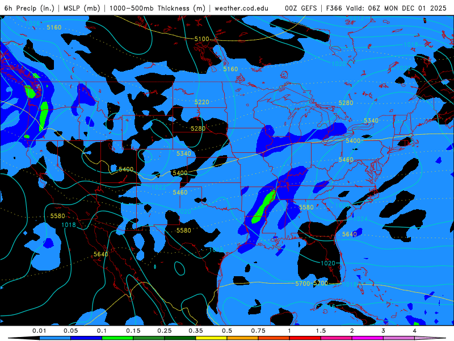Click the '00Z GEFS' model label

tap(301, 8)
